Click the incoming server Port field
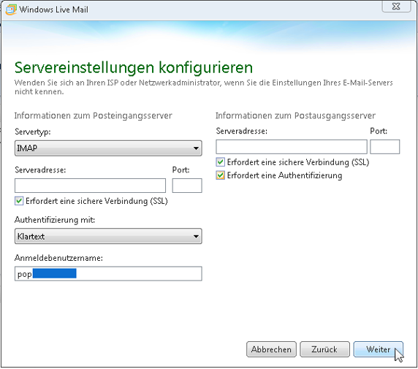This screenshot has height=369, width=418. click(187, 186)
